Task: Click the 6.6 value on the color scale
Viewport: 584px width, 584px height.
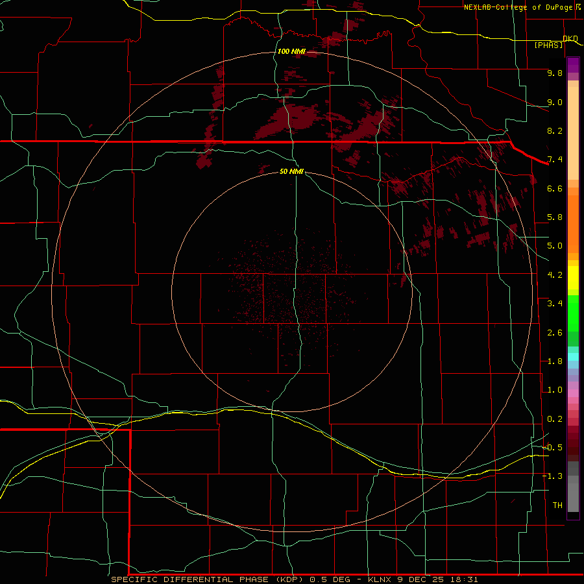Action: pos(555,188)
